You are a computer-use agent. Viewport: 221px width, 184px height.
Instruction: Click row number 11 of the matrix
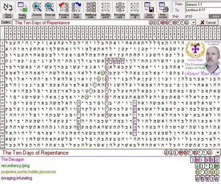point(2,103)
